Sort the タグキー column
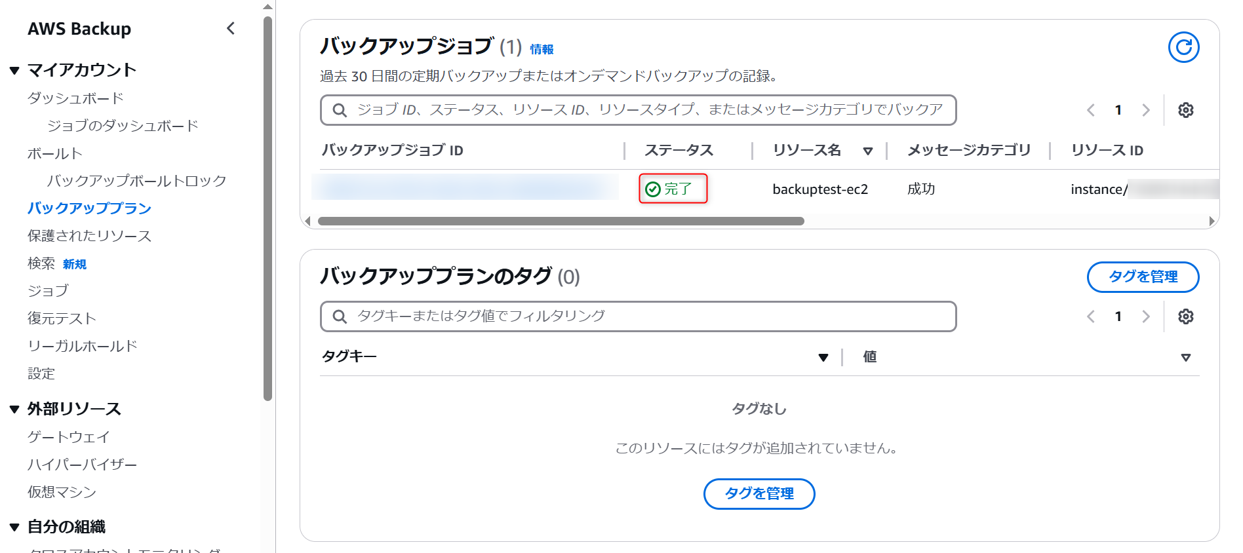This screenshot has height=553, width=1243. click(x=823, y=357)
